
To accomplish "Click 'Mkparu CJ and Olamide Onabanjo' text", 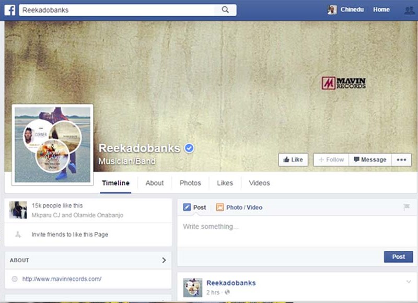I will [x=77, y=215].
